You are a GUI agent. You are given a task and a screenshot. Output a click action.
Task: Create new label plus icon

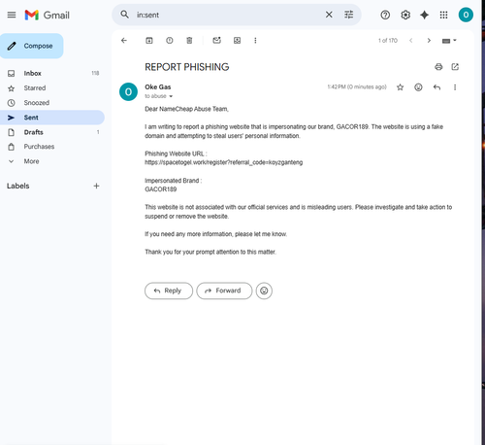pyautogui.click(x=96, y=186)
